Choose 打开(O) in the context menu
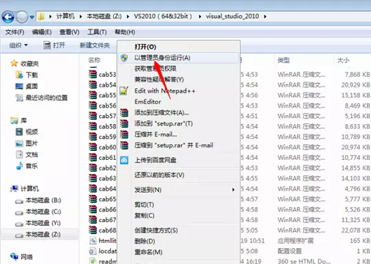The height and width of the screenshot is (264, 371). click(x=145, y=47)
